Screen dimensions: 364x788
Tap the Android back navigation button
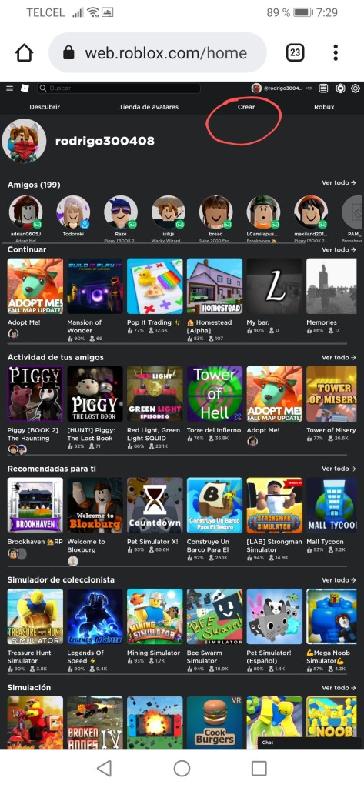(104, 768)
